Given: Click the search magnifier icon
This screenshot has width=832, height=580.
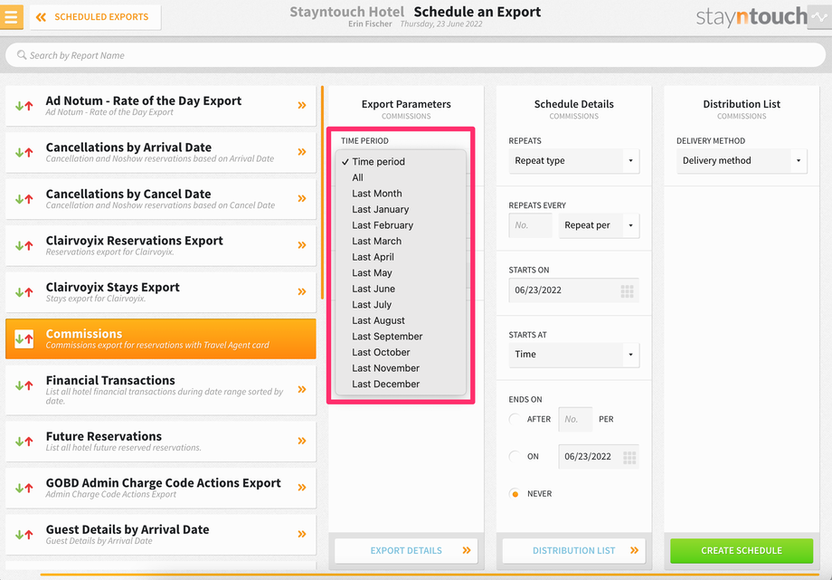Looking at the screenshot, I should tap(22, 55).
